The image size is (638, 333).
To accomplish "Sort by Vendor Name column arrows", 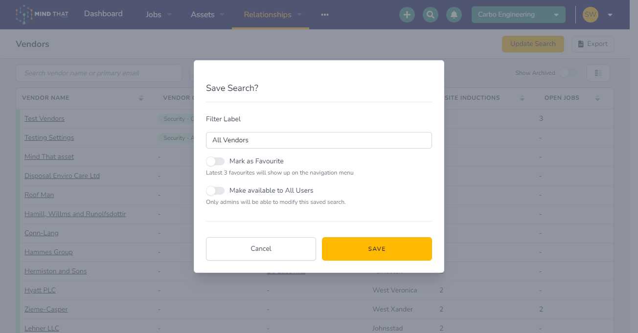I will tap(141, 98).
